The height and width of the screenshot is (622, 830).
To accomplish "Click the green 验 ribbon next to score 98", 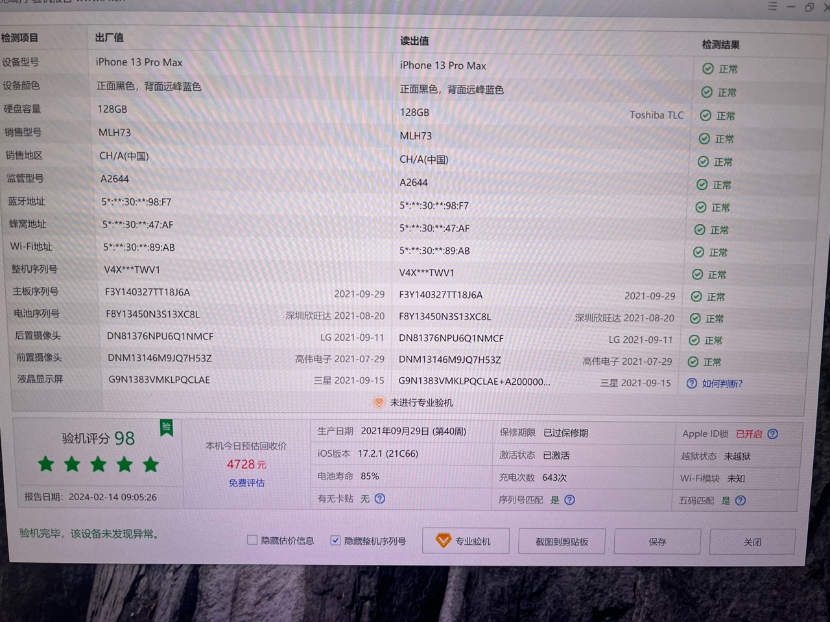I will click(x=166, y=429).
